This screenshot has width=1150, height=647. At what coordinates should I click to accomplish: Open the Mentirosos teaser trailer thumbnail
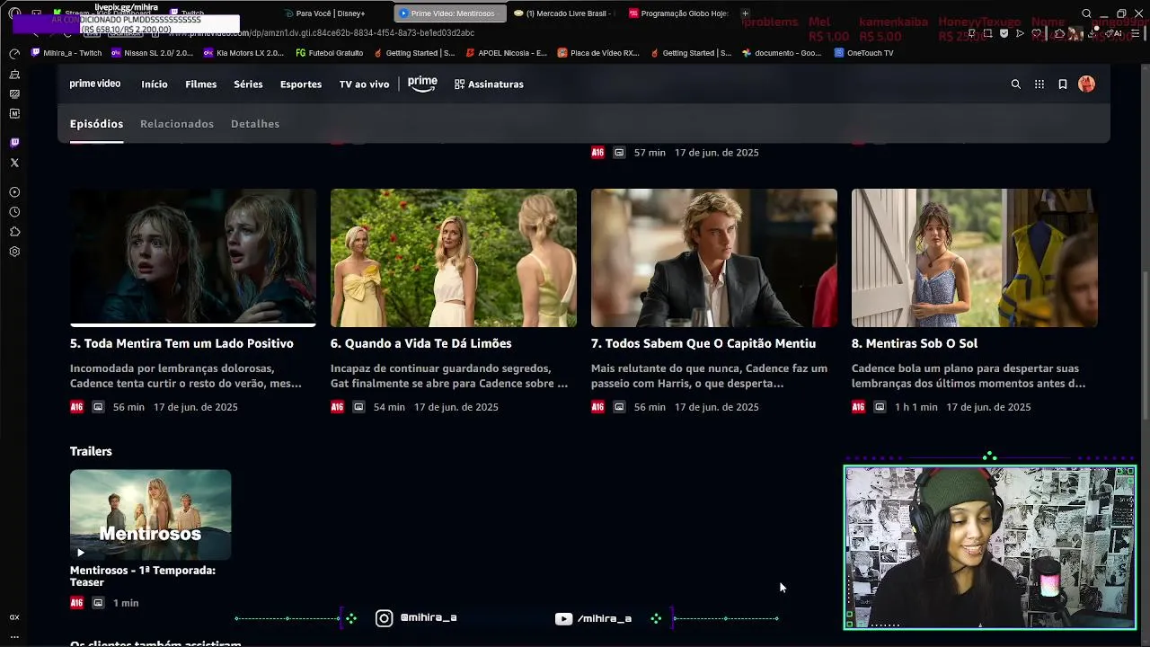pyautogui.click(x=150, y=515)
